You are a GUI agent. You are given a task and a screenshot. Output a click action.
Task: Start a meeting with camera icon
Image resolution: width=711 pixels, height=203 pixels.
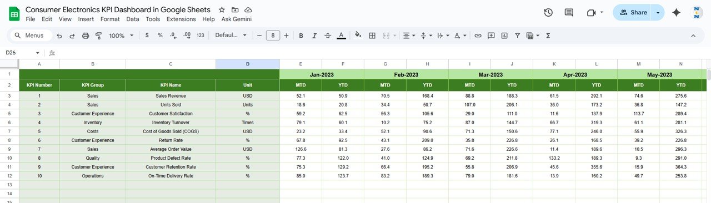[591, 12]
